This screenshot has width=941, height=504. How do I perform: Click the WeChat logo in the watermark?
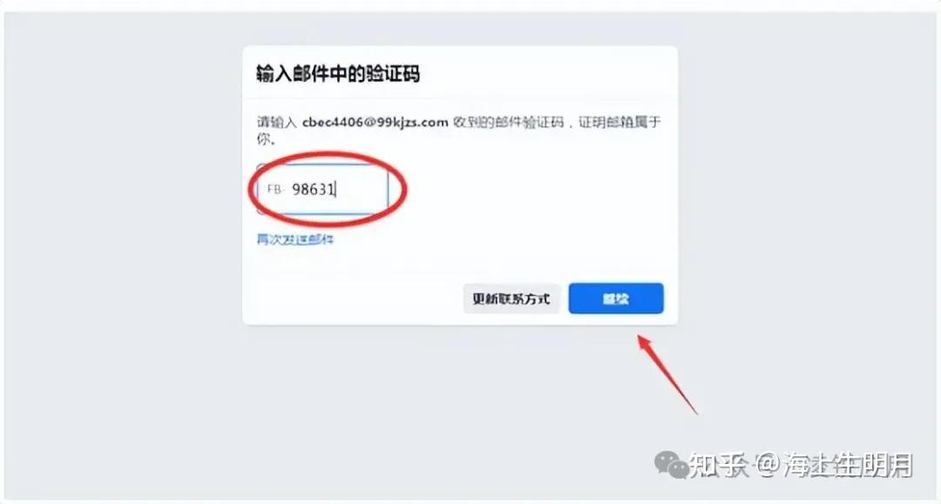[671, 465]
